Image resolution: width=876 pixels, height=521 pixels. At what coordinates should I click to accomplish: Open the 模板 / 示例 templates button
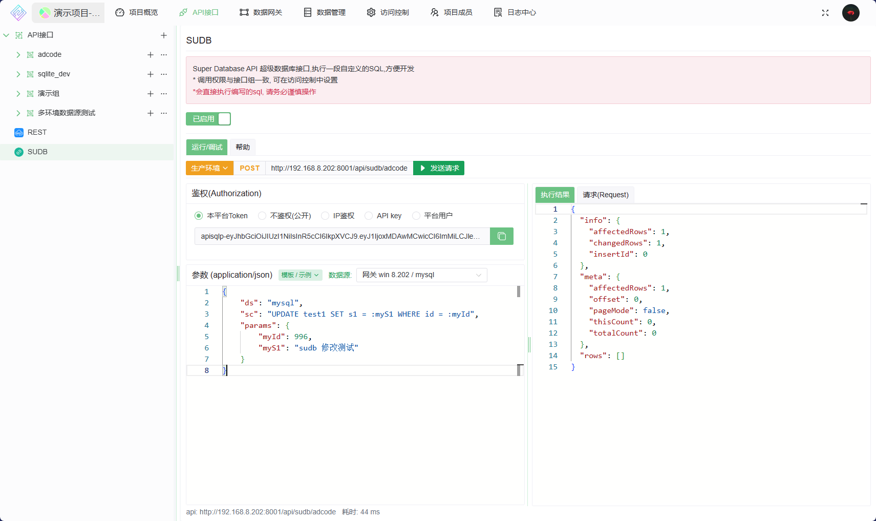point(300,275)
